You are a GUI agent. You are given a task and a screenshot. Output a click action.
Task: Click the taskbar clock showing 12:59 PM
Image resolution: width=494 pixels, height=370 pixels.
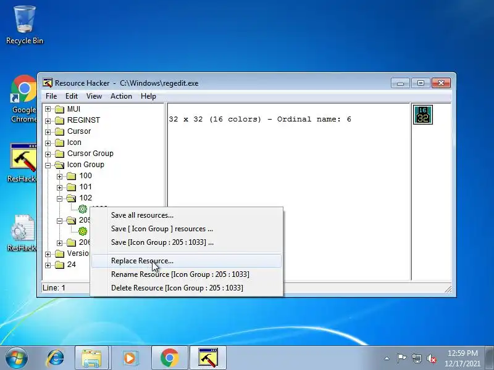point(463,358)
